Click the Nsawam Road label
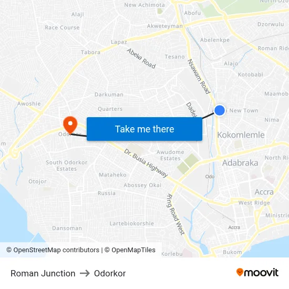Viewport: 289px width, 289px height. (x=199, y=76)
